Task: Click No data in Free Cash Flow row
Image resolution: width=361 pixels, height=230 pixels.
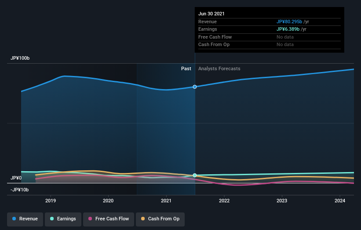Action: 285,37
